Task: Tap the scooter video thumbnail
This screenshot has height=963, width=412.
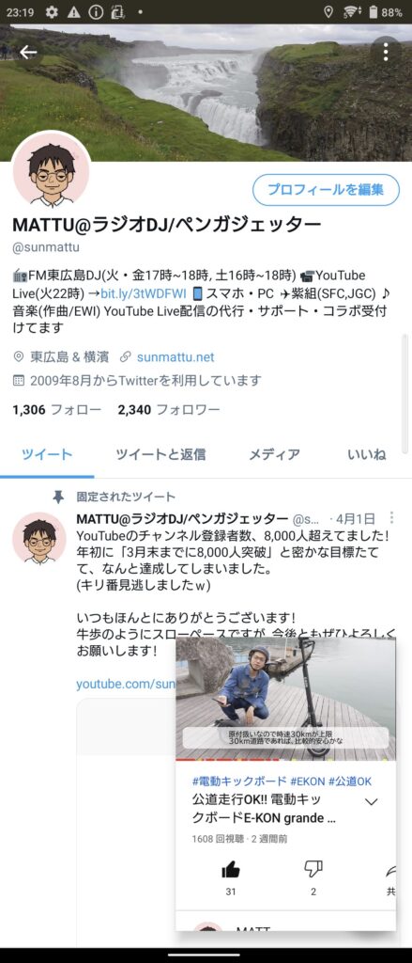Action: tap(285, 699)
